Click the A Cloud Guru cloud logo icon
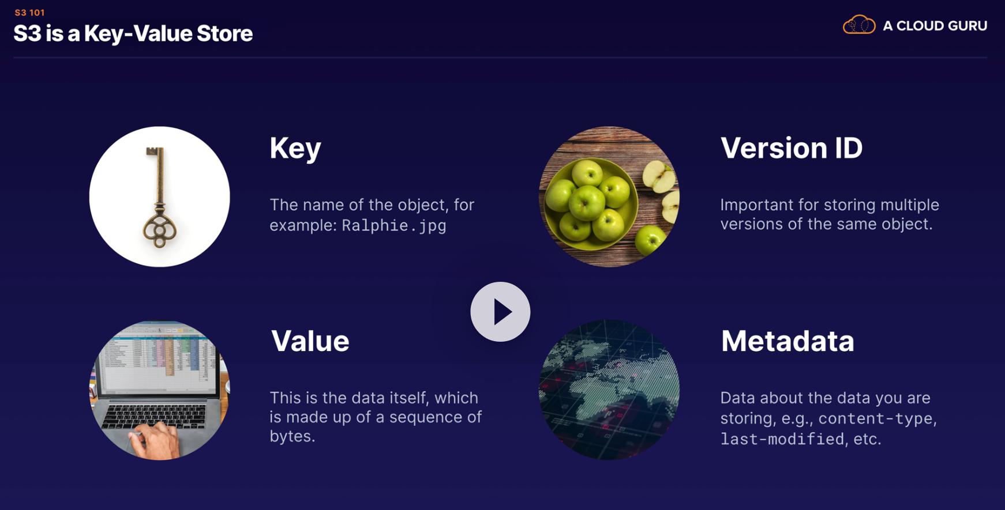 [x=858, y=25]
